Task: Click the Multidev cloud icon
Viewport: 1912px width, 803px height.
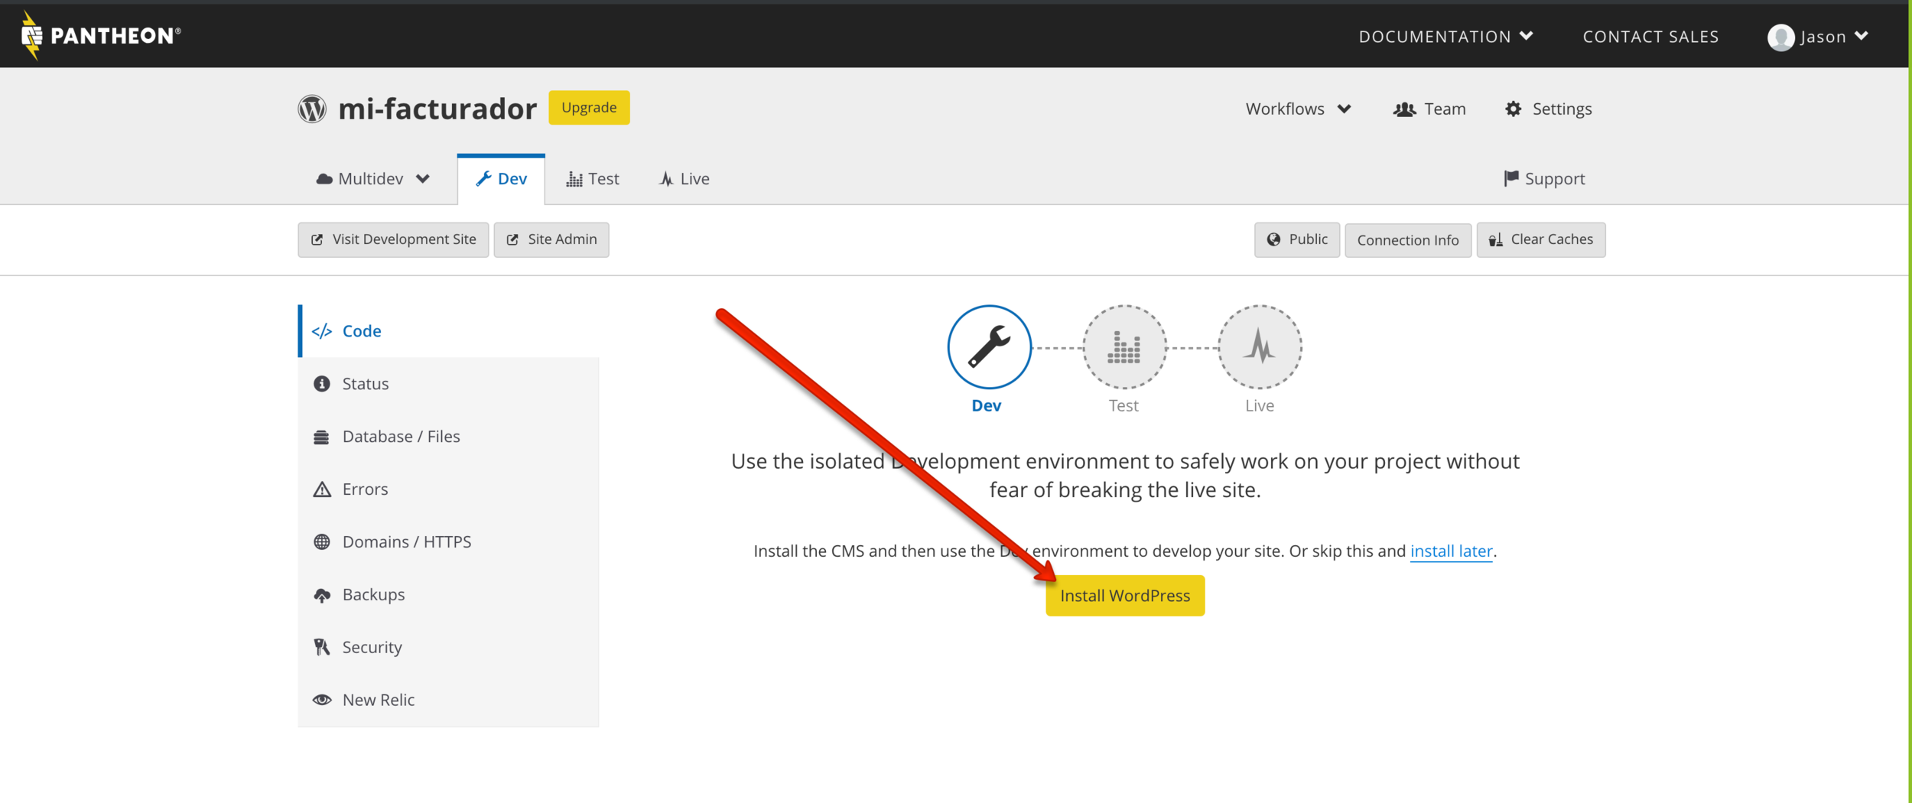Action: click(x=324, y=179)
